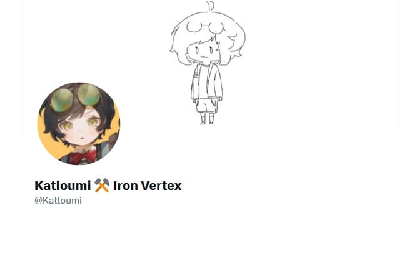The image size is (412, 280).
Task: Click the chibi character's jacket
Action: [207, 82]
